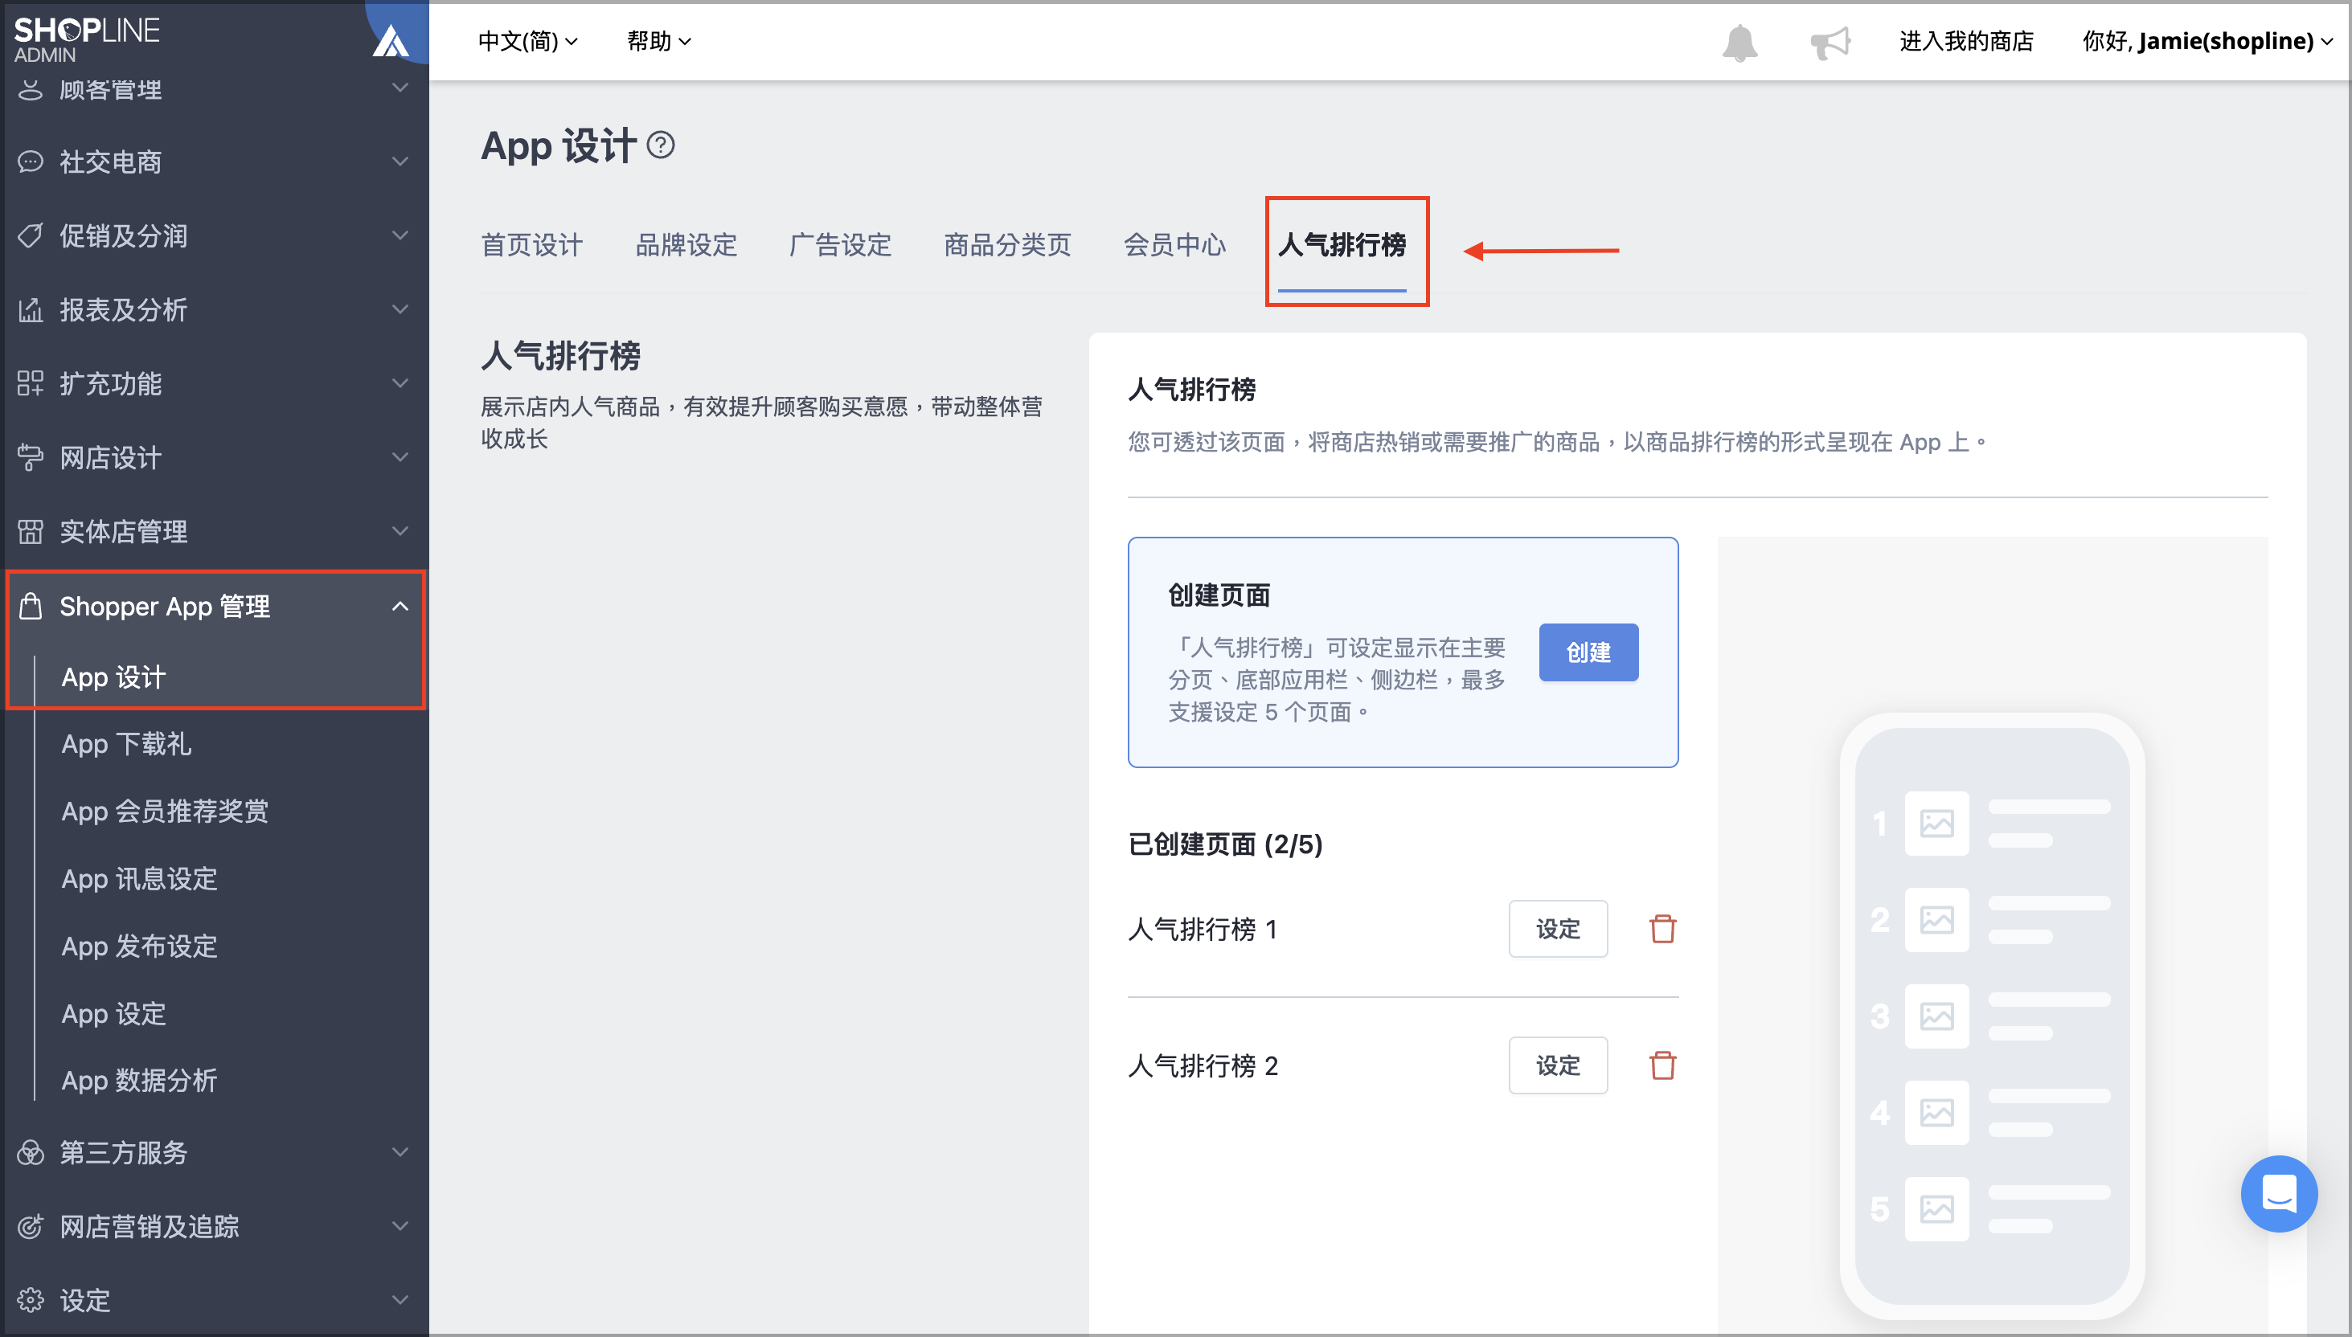Delete 人气排行榜 2 with its trash icon
This screenshot has width=2352, height=1337.
1662,1065
